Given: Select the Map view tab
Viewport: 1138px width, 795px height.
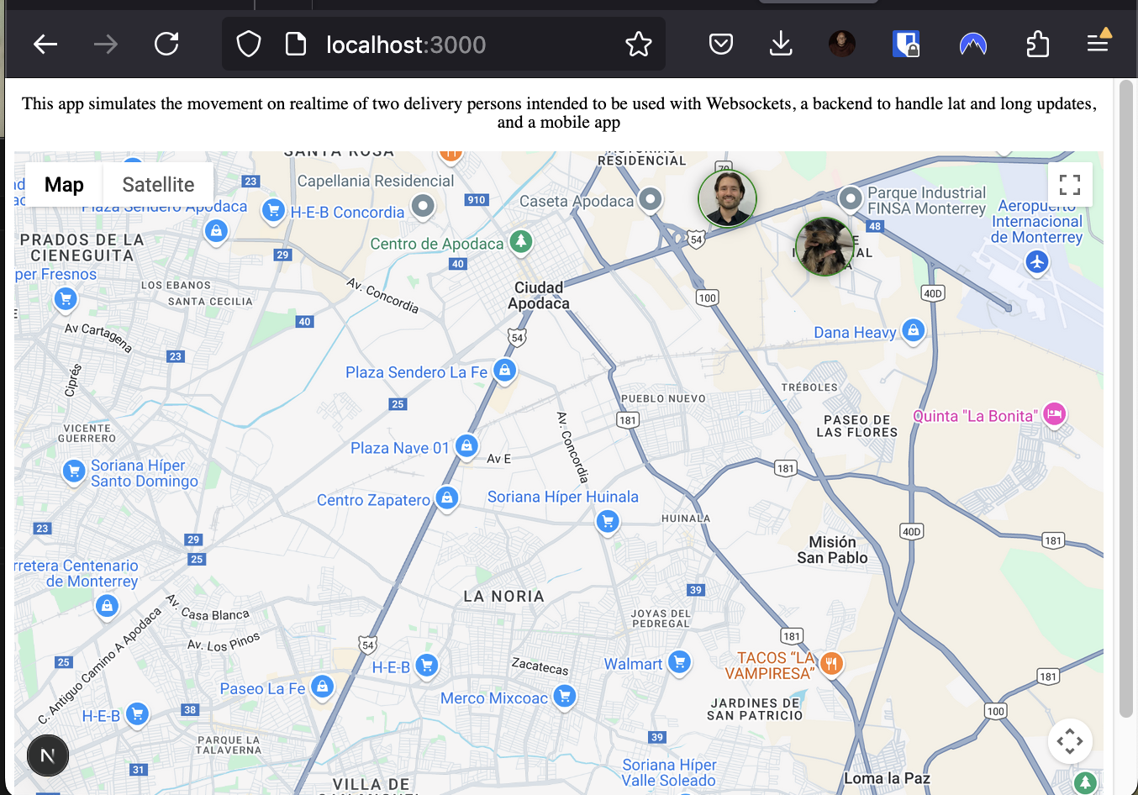Looking at the screenshot, I should click(64, 184).
